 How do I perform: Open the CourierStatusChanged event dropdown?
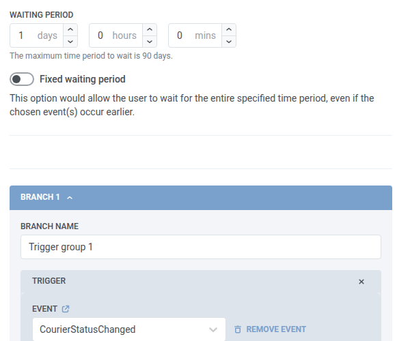(x=129, y=329)
